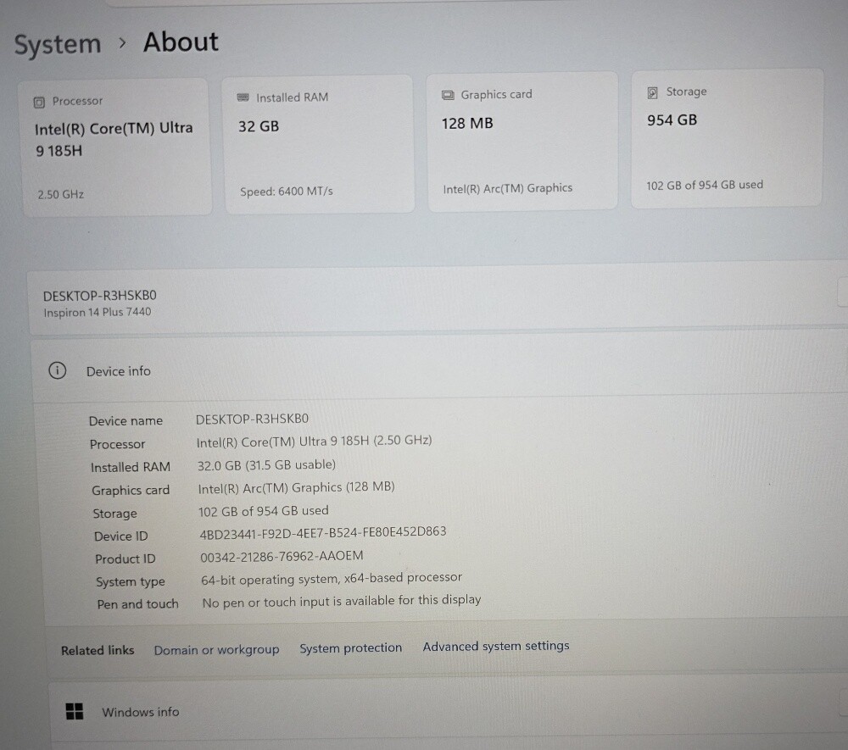848x750 pixels.
Task: Select Intel(R) Arc(TM) Graphics (128 MB) value
Action: point(296,487)
